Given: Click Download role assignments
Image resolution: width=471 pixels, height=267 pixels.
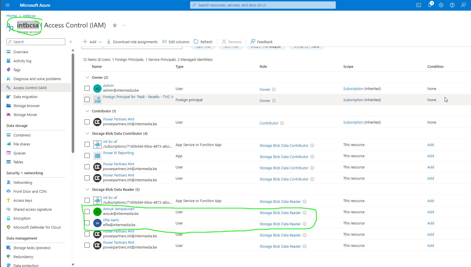Looking at the screenshot, I should coord(132,42).
